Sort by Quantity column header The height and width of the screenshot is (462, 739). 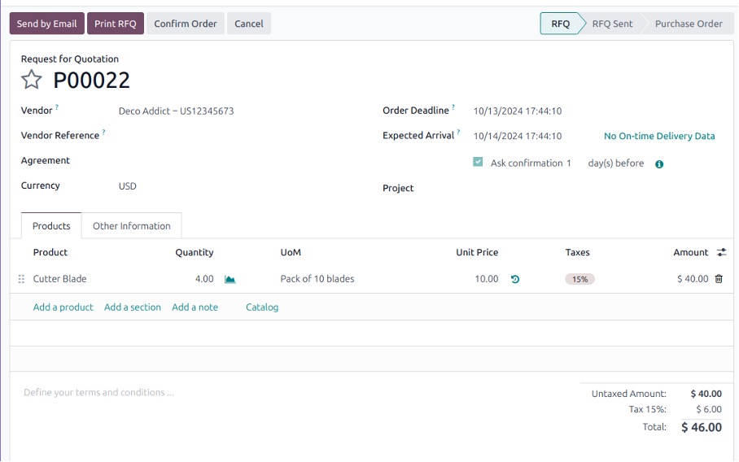[195, 252]
